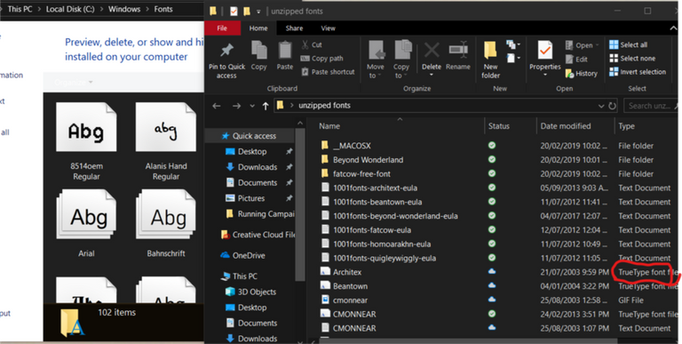Image resolution: width=682 pixels, height=344 pixels.
Task: Select 1001fonts-architext-eula text file
Action: point(375,188)
